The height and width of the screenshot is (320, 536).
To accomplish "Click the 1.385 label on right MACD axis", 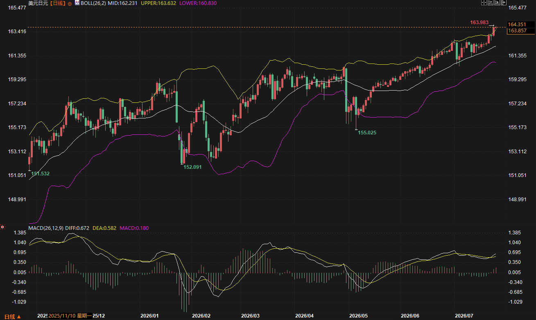I will pos(514,232).
